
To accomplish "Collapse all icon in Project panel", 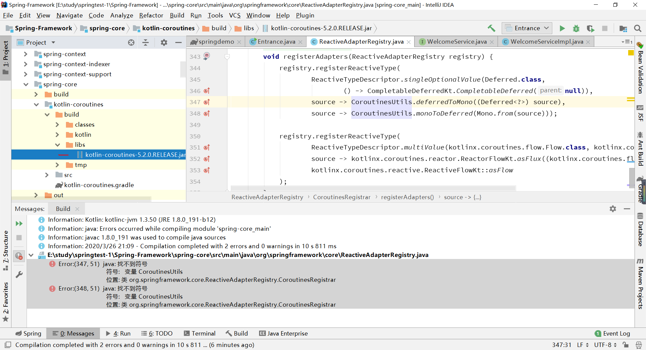I will click(x=145, y=42).
